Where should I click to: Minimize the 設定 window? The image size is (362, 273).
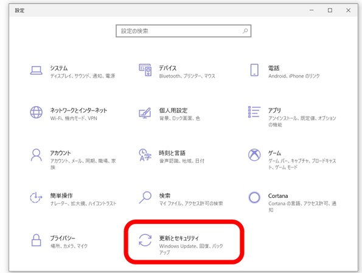point(312,10)
